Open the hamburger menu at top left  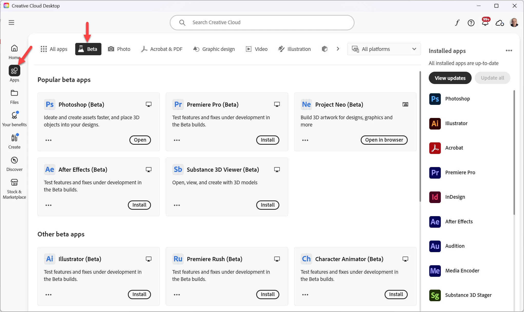pyautogui.click(x=11, y=23)
